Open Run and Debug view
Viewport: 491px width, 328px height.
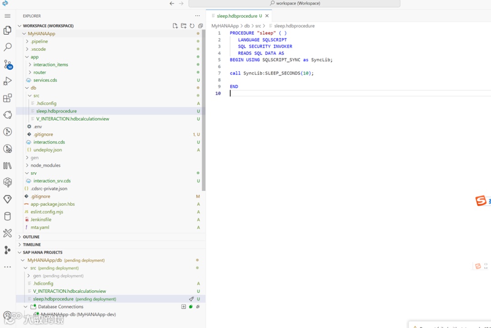tap(7, 81)
